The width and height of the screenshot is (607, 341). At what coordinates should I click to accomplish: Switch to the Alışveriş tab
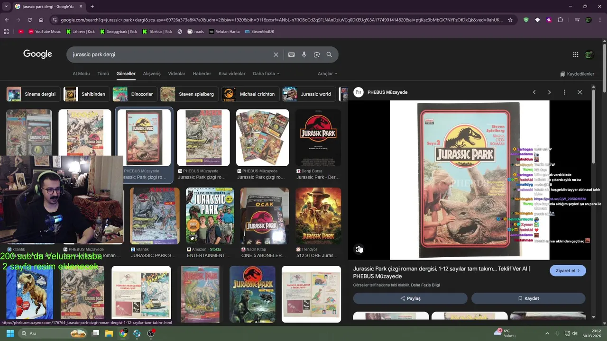coord(152,74)
